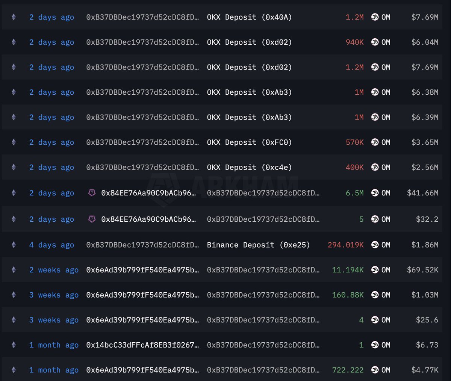Click OM symbol text in the $6.73 row
The width and height of the screenshot is (451, 381).
(386, 345)
